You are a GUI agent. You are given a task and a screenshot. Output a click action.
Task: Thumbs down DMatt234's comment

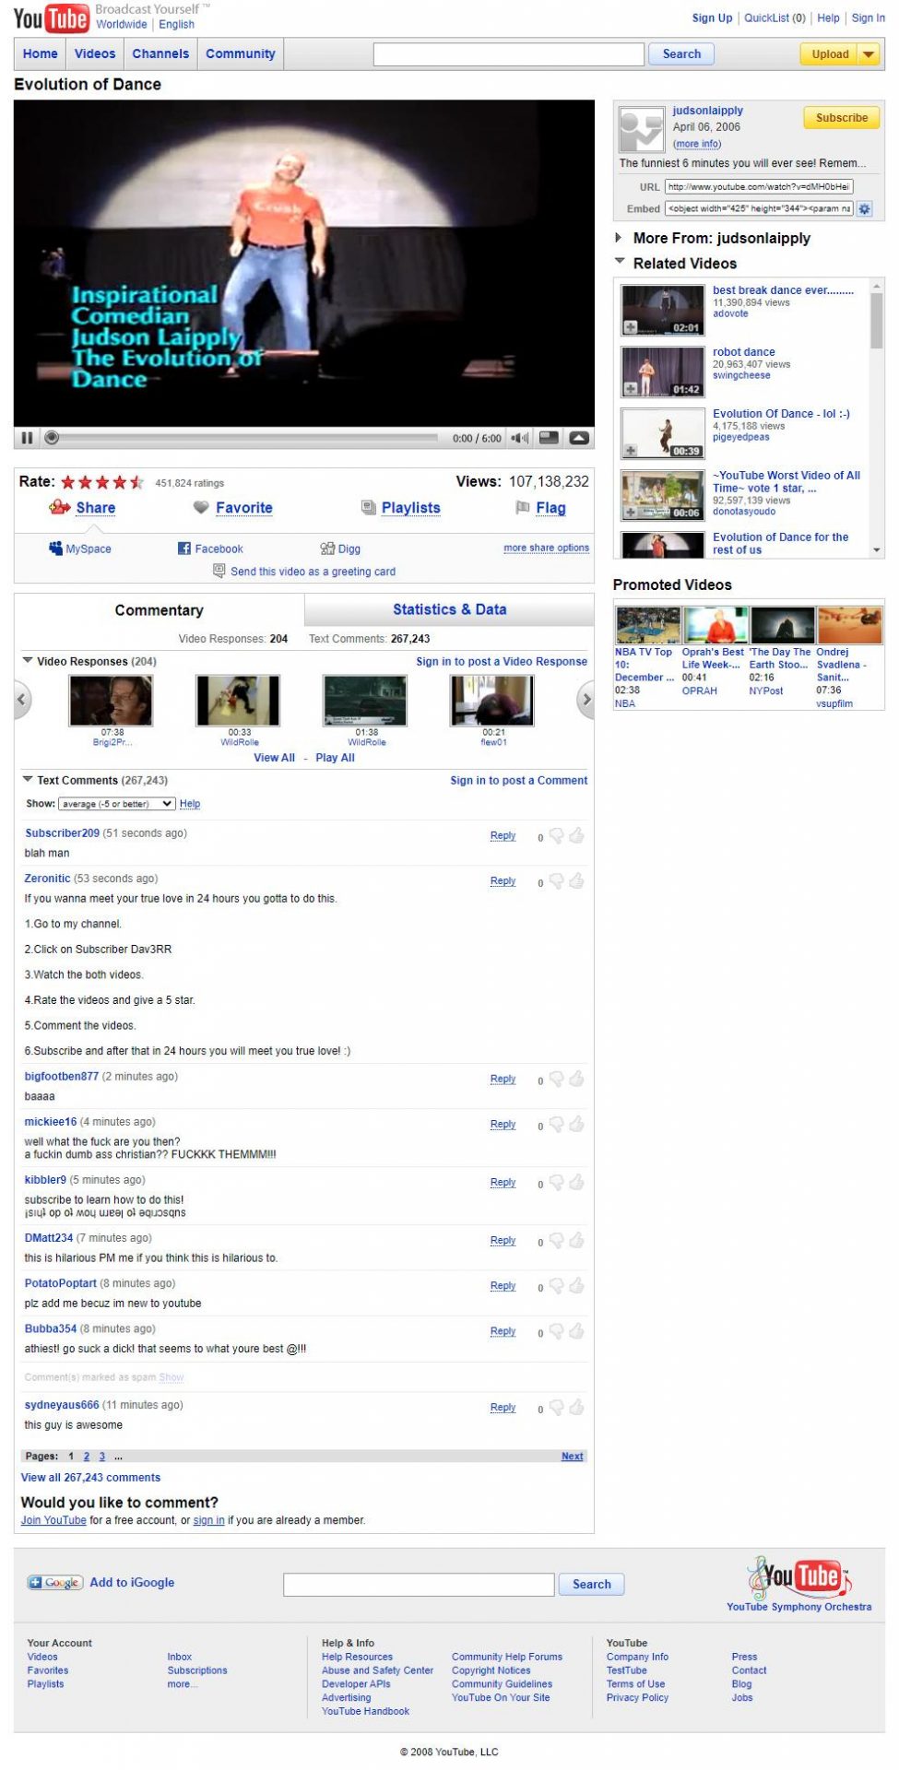tap(556, 1242)
